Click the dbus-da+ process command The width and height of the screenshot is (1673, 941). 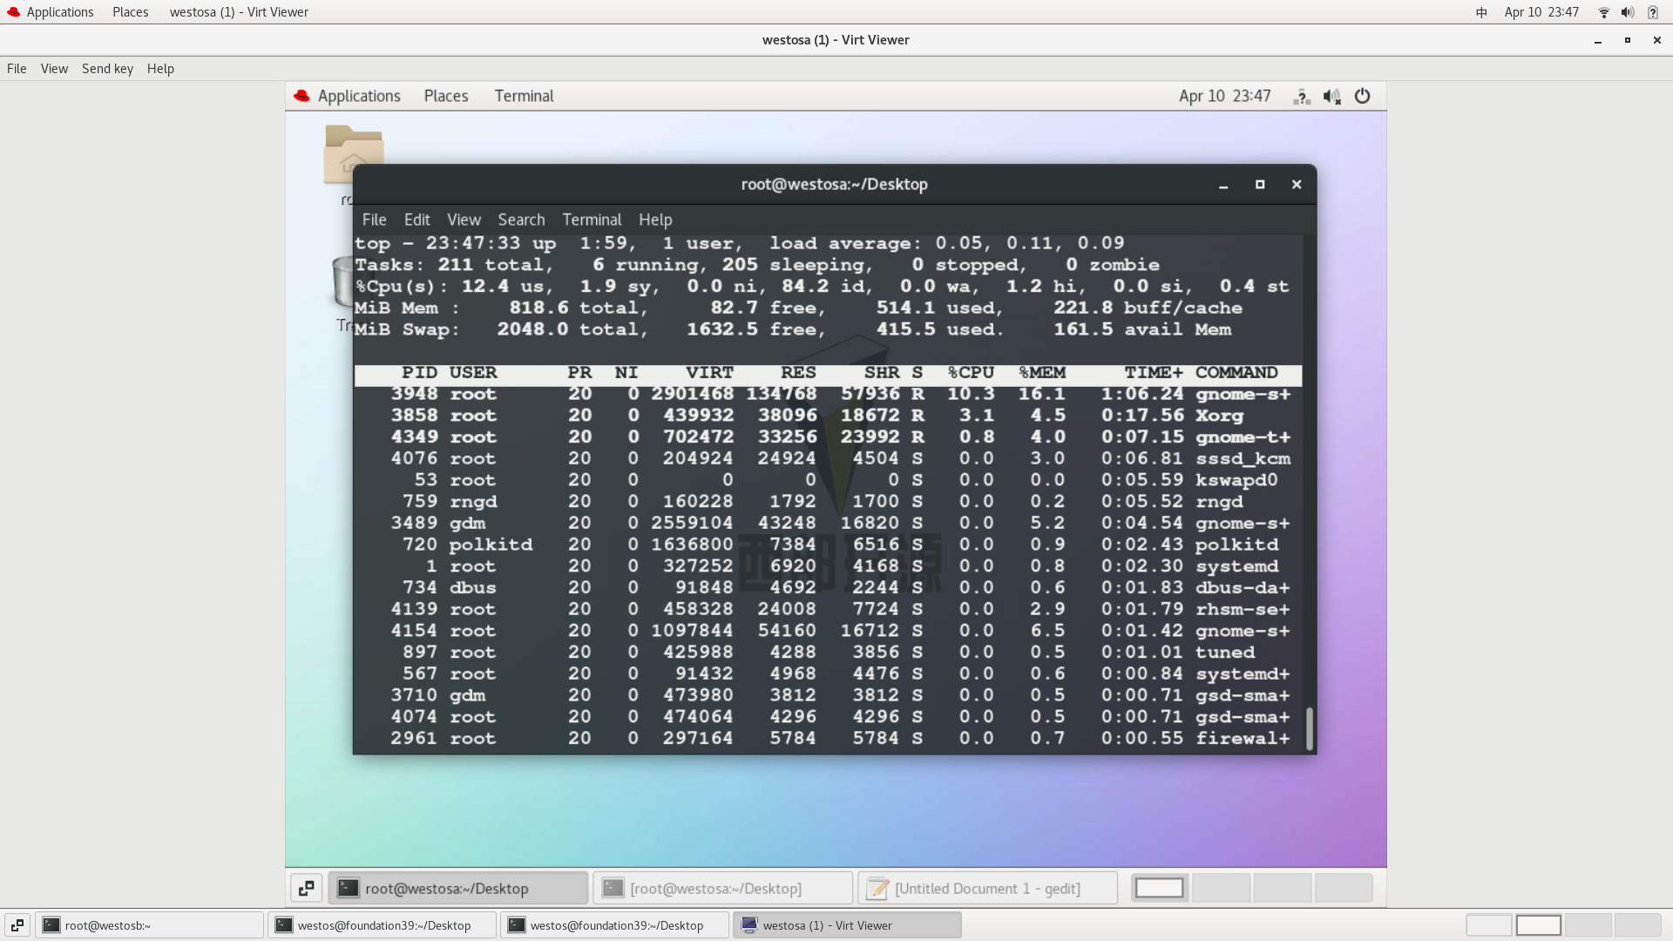pos(1243,588)
